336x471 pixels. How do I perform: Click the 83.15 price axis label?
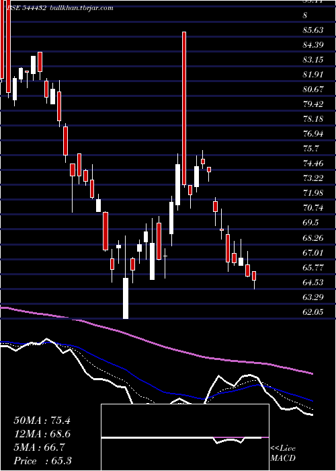coord(313,60)
